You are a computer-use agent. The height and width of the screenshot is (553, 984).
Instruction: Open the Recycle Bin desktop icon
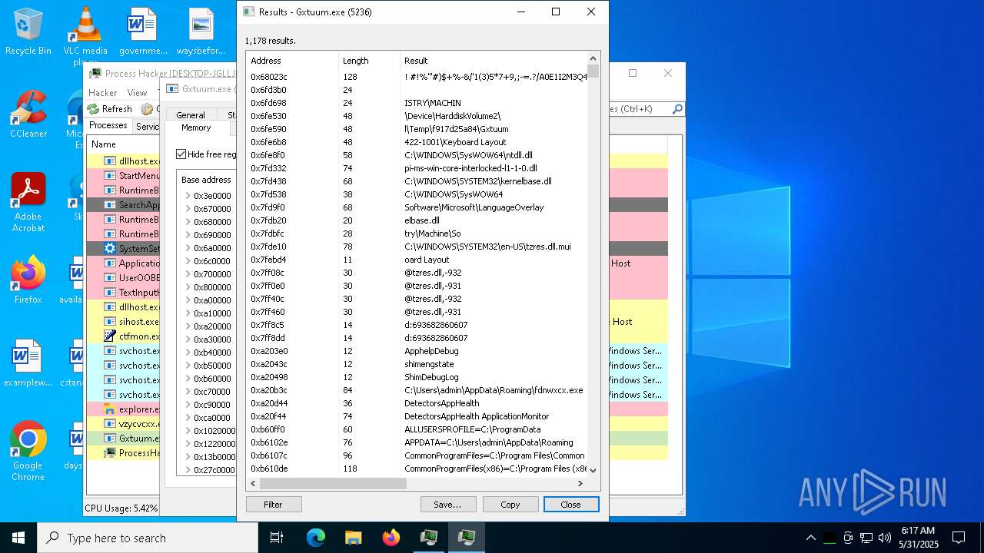[28, 32]
